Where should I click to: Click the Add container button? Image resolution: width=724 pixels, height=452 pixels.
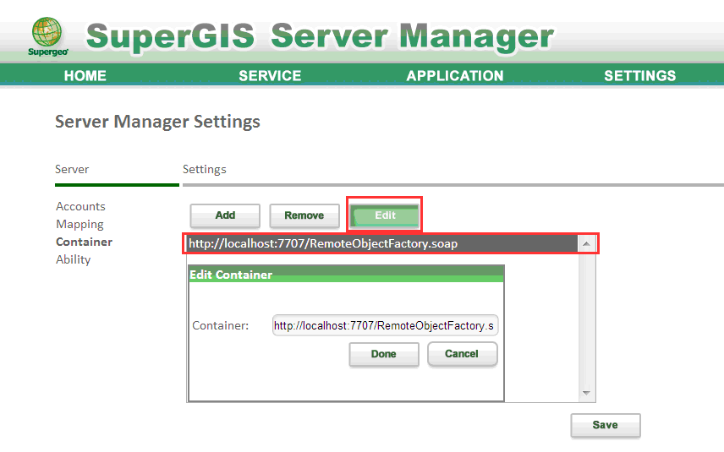(x=225, y=215)
